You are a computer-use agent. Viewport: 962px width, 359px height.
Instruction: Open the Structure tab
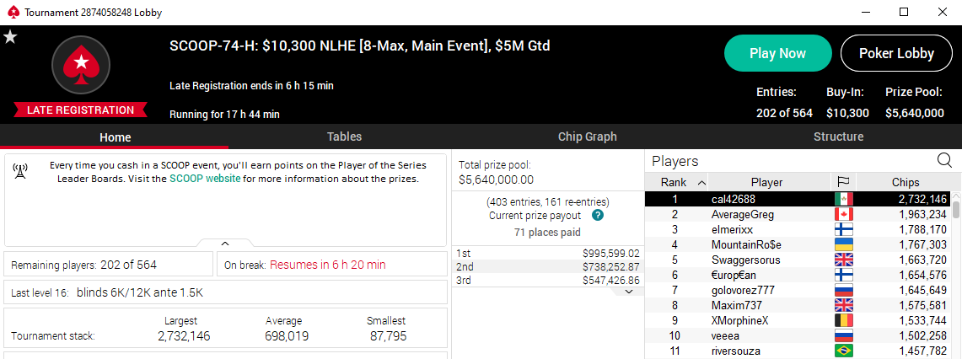(838, 137)
